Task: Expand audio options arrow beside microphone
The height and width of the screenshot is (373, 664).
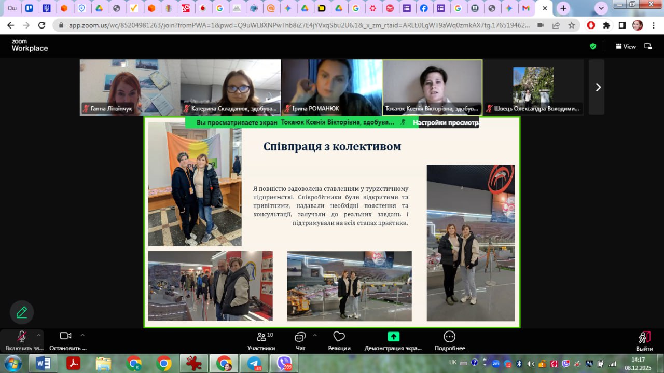Action: click(39, 335)
